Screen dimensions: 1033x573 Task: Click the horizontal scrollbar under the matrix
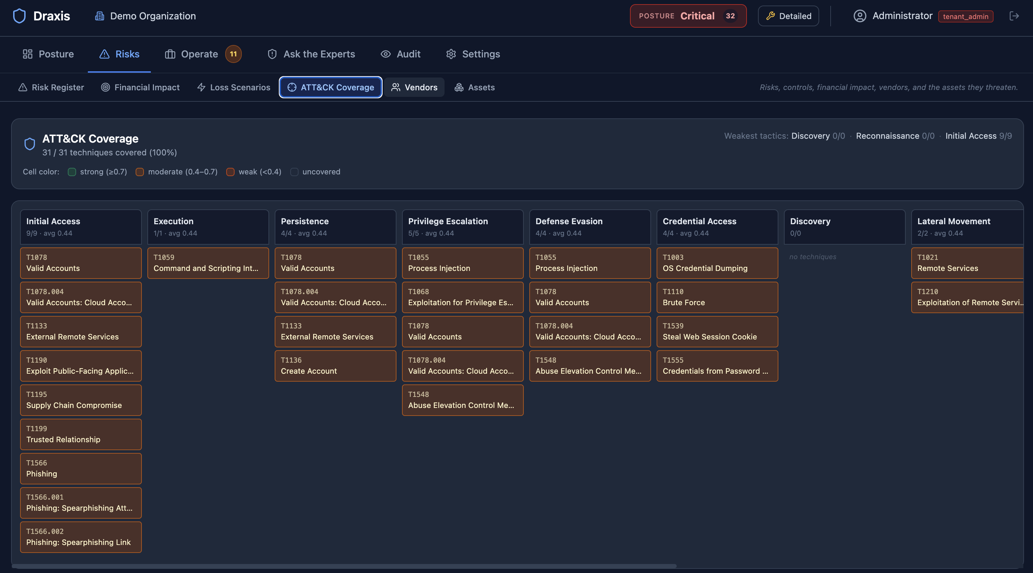point(344,566)
